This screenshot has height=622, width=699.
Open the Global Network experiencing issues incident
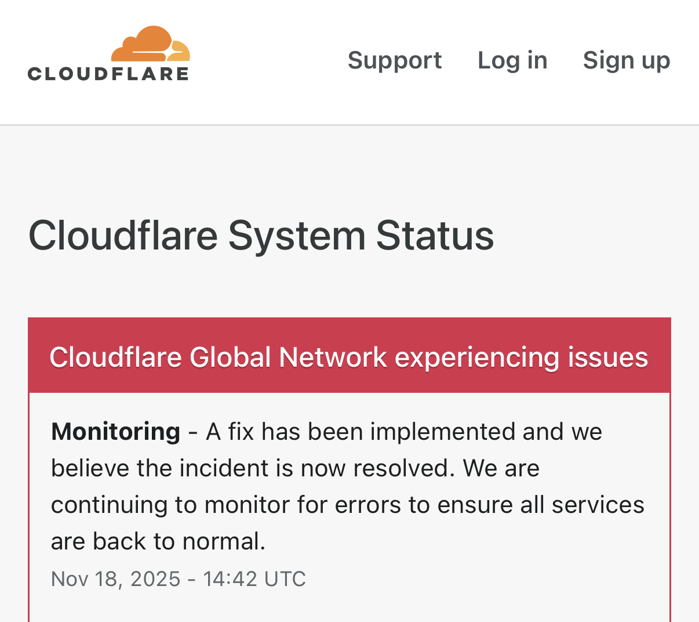(348, 357)
